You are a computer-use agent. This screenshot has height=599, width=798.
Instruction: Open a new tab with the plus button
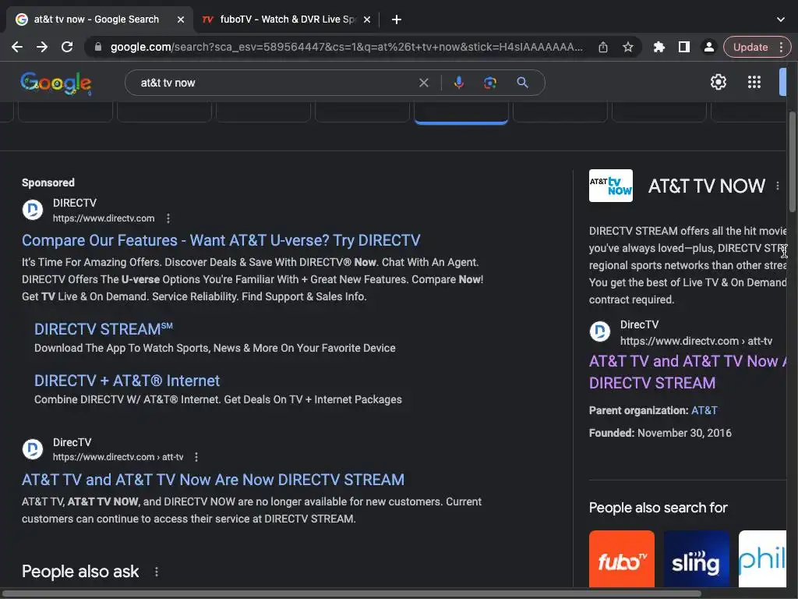pos(397,19)
